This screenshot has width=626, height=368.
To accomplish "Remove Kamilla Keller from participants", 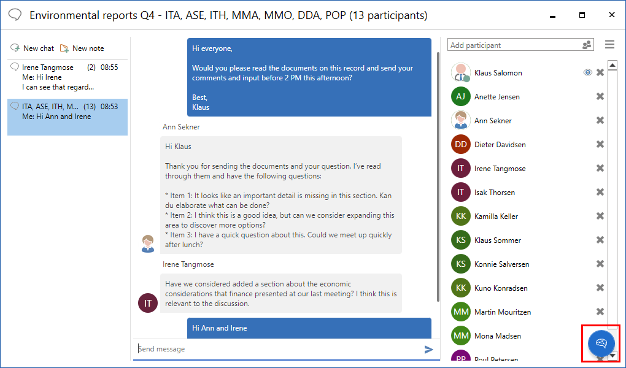I will (x=600, y=216).
